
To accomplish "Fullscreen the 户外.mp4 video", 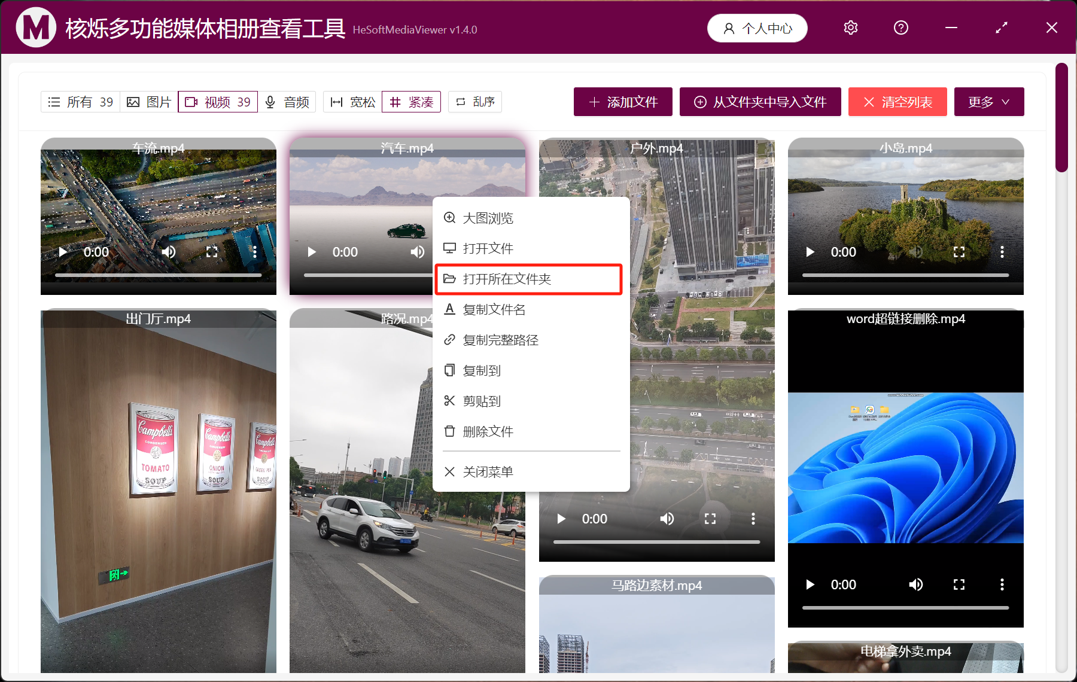I will (710, 519).
